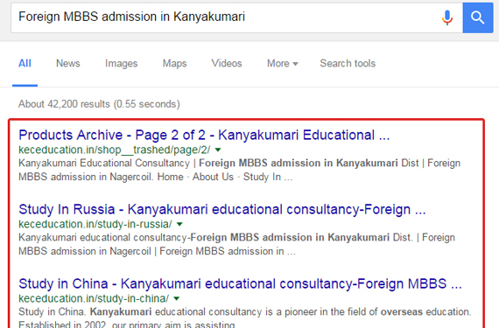499x328 pixels.
Task: Open Study in China result link
Action: point(240,283)
